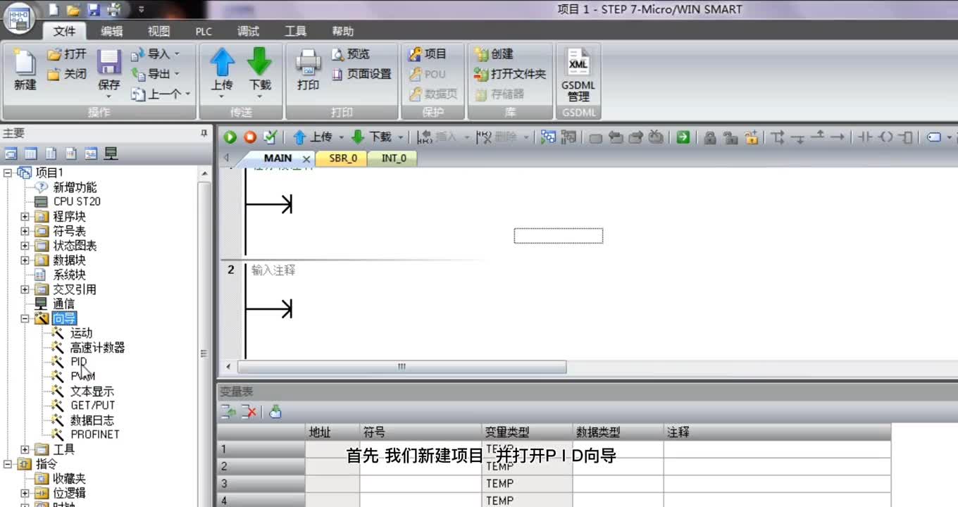The width and height of the screenshot is (958, 507).
Task: Switch to the PLC ribbon tab
Action: point(204,31)
